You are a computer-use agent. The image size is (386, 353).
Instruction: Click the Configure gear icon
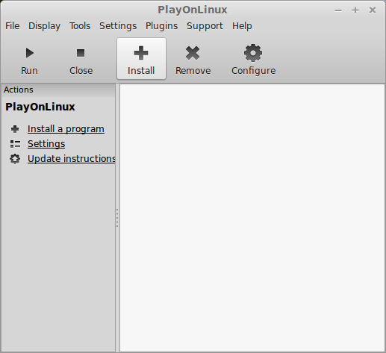253,53
